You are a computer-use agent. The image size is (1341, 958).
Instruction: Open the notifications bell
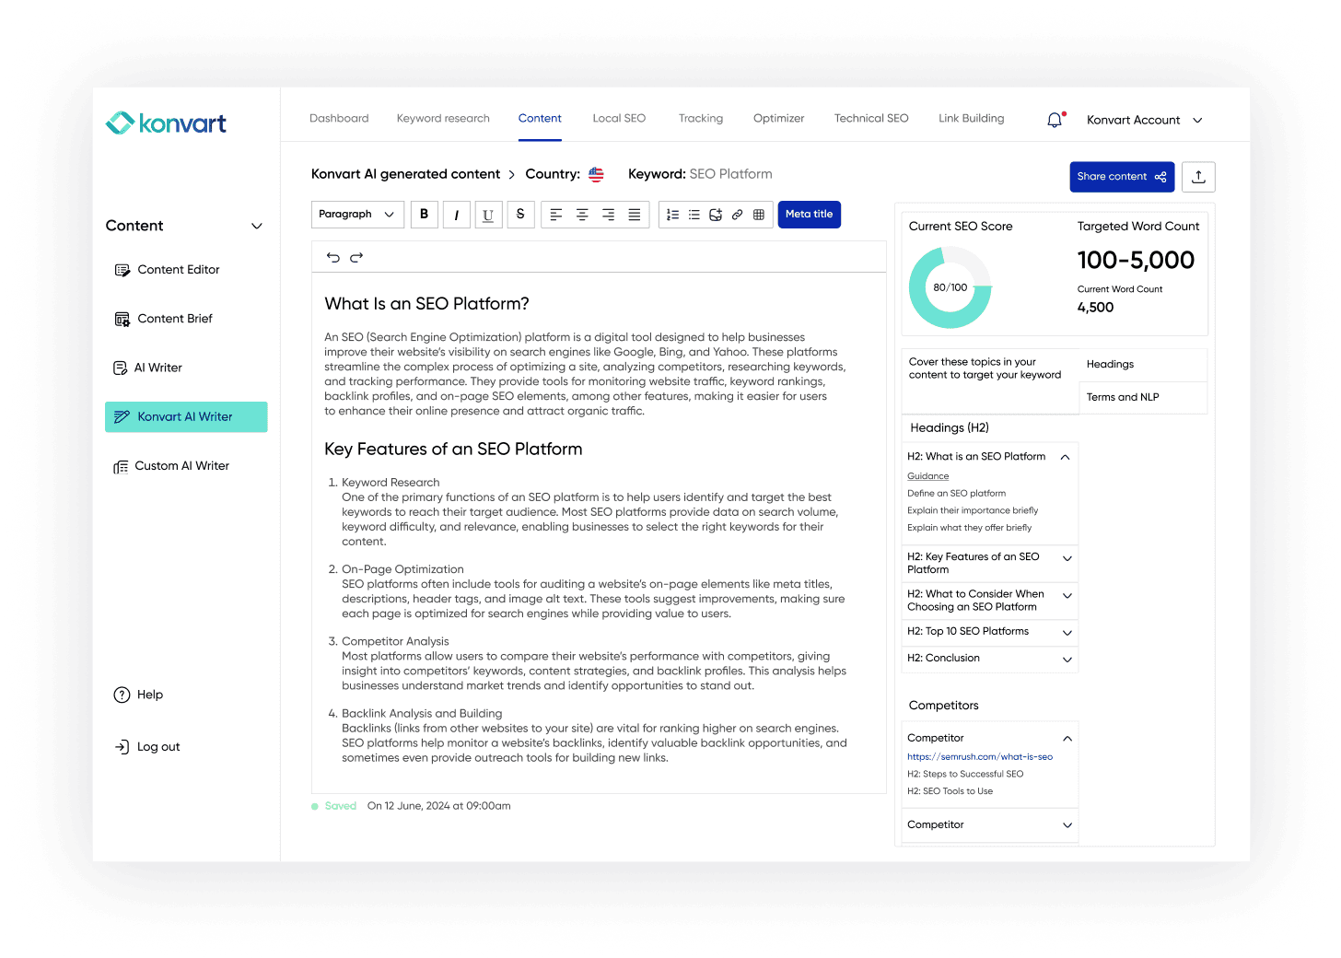1054,119
